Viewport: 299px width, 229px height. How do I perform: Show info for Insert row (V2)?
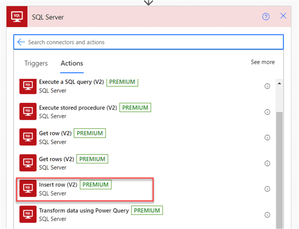pos(267,189)
